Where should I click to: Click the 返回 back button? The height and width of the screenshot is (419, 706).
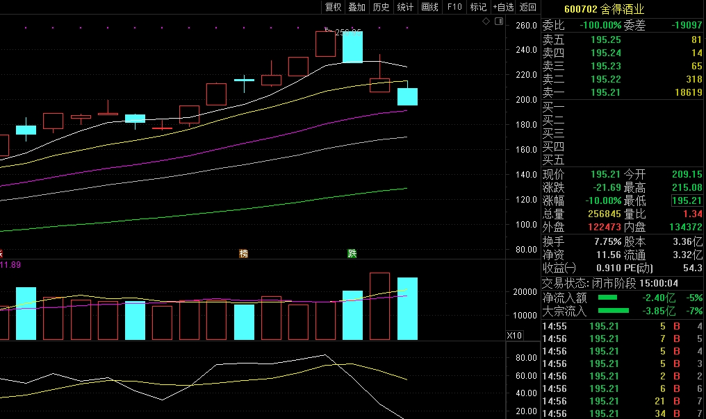[527, 7]
